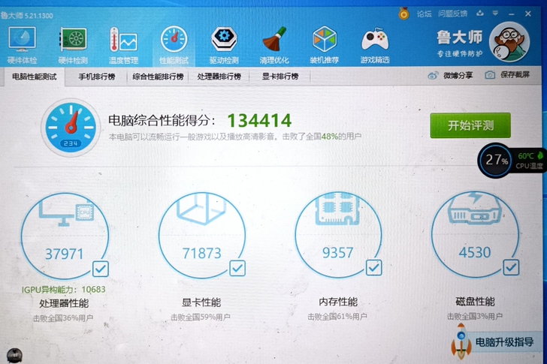Click 击败全国3%用户 text

click(475, 316)
